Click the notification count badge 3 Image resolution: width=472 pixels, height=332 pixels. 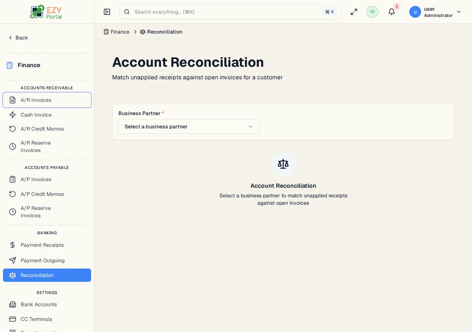pyautogui.click(x=397, y=7)
